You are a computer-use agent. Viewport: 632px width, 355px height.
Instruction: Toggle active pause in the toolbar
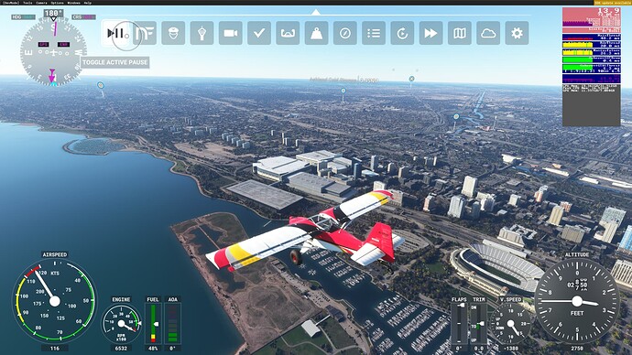tap(116, 34)
